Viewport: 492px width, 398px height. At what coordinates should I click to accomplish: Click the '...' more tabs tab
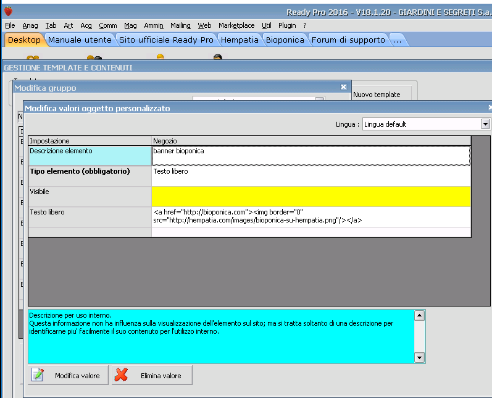click(x=397, y=40)
